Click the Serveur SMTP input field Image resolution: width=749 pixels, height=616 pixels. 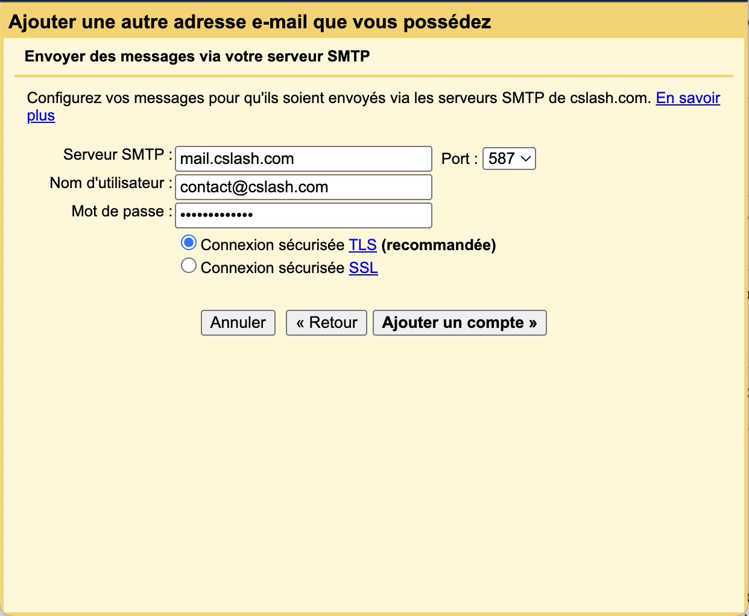[303, 159]
